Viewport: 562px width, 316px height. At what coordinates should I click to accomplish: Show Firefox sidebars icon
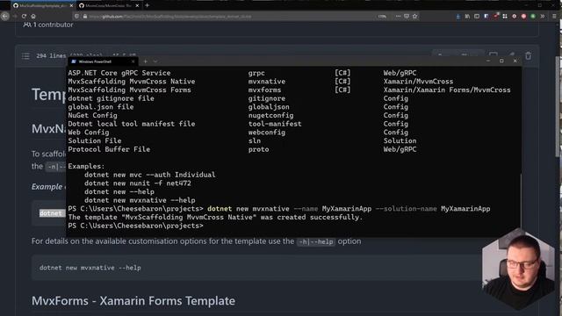(x=477, y=17)
